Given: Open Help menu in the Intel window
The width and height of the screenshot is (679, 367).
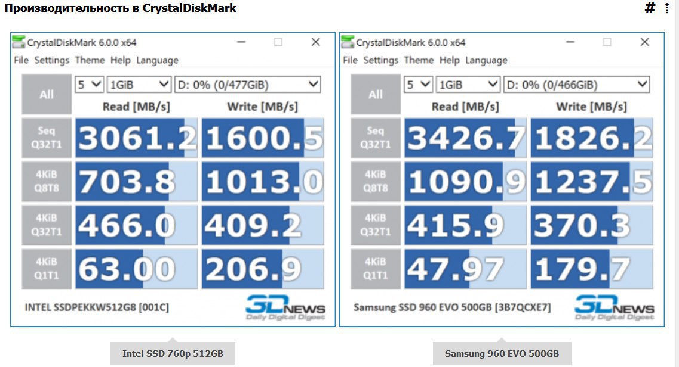Looking at the screenshot, I should (x=121, y=60).
